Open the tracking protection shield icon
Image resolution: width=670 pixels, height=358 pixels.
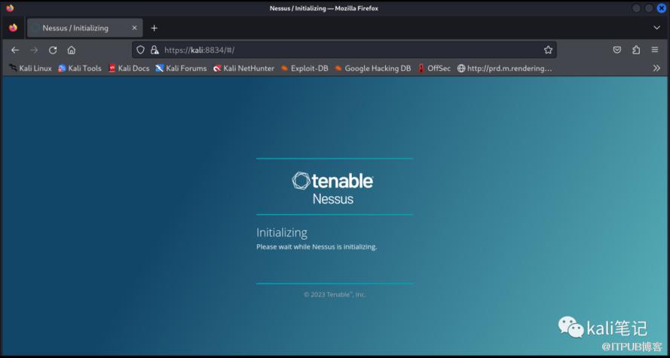click(x=141, y=50)
